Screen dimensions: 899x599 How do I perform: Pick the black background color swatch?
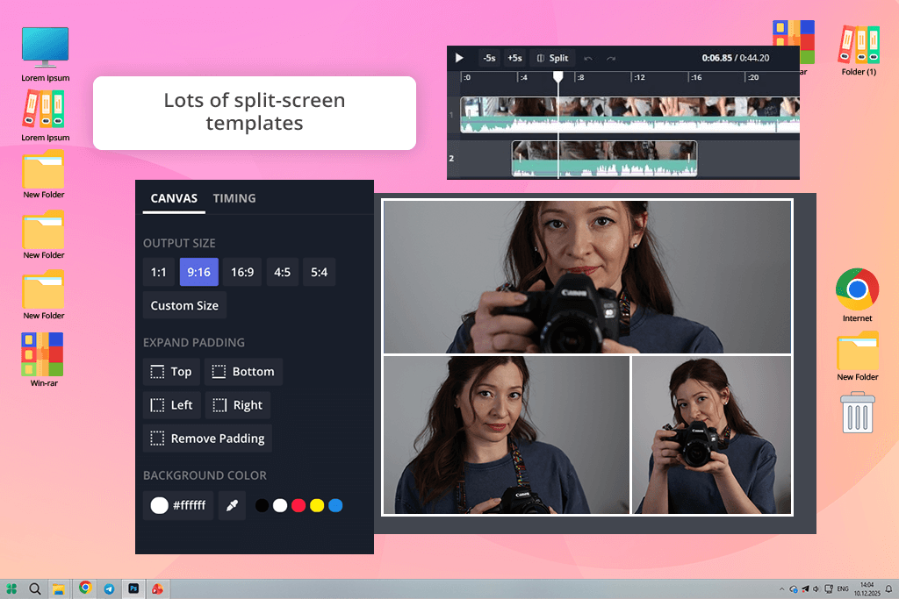tap(262, 505)
